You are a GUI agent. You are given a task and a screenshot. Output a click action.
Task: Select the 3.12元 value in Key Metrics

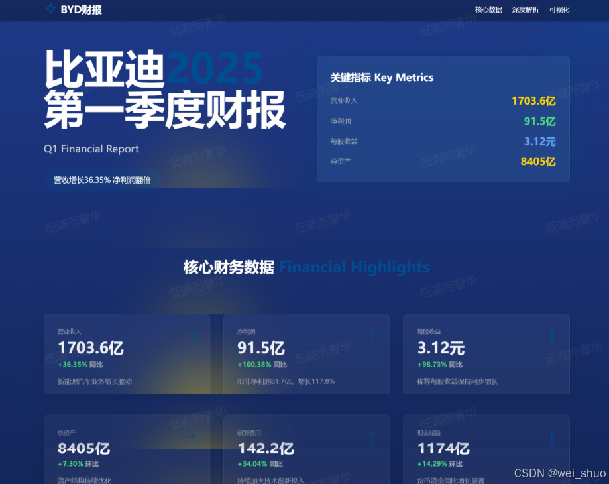[540, 141]
